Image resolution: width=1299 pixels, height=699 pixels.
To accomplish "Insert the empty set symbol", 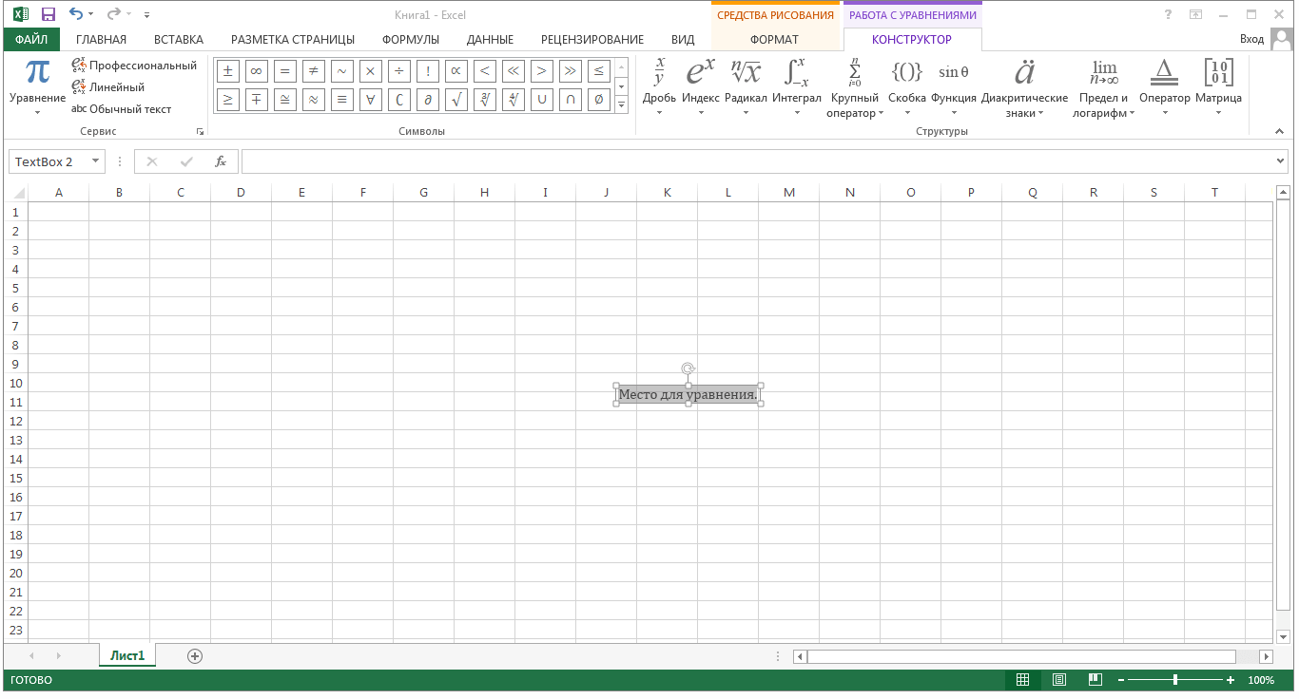I will (598, 99).
